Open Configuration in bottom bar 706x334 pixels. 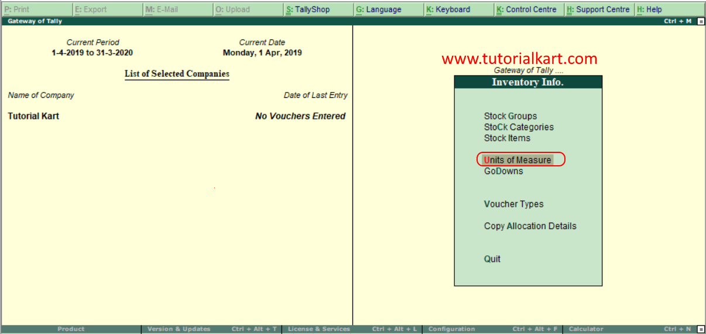(493, 329)
